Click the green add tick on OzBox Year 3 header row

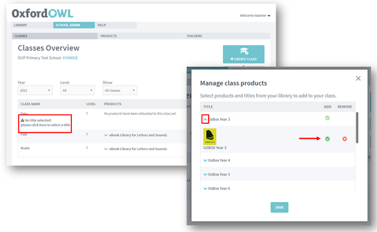tap(328, 118)
